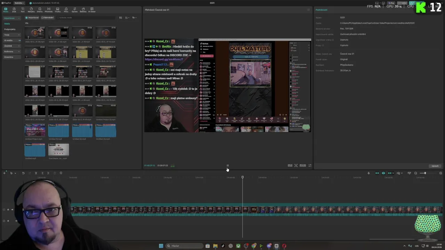
Task: Click the timeline add-track plus icon
Action: tap(4, 173)
